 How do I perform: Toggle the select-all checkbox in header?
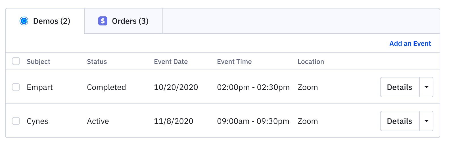(x=16, y=61)
